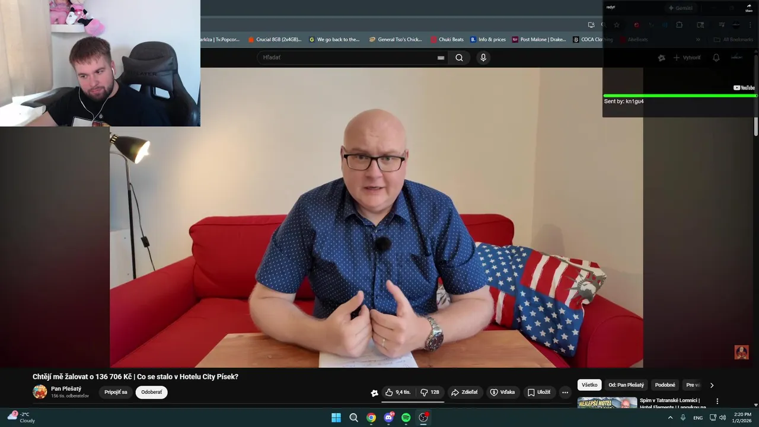Image resolution: width=759 pixels, height=427 pixels.
Task: Click the tray microphone icon
Action: click(683, 418)
